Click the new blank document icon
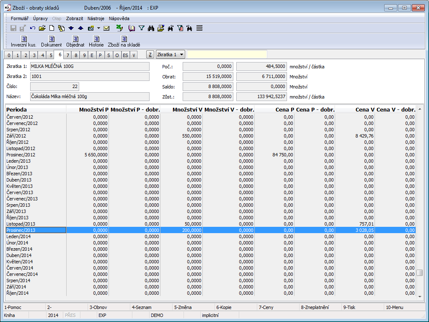 (52, 29)
